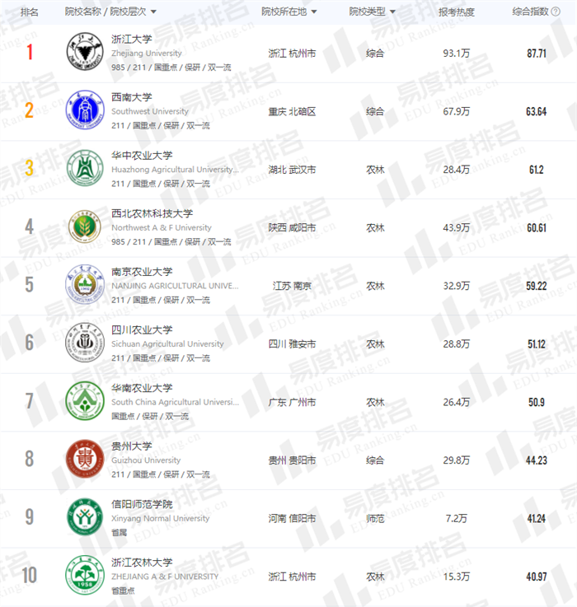577x607 pixels.
Task: Click the Southwest University logo
Action: click(x=83, y=111)
